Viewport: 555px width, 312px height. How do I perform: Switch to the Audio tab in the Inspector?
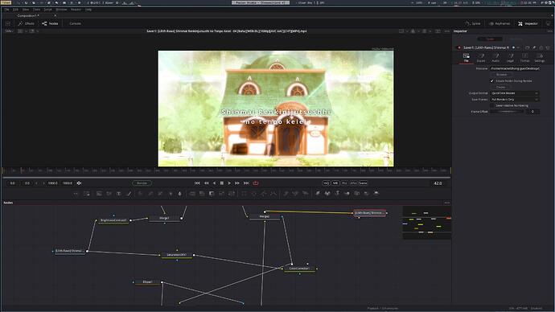tap(495, 58)
